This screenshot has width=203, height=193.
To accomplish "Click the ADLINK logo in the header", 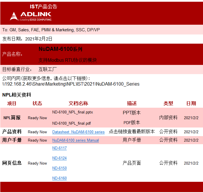I will [30, 16].
